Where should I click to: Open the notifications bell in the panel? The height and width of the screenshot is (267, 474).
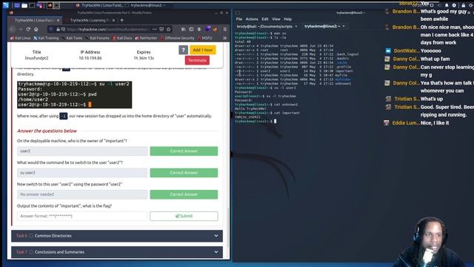click(447, 5)
